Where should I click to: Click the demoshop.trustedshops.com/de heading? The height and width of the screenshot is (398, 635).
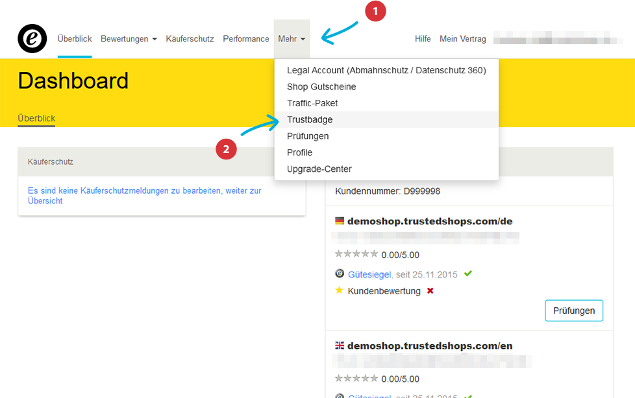click(x=430, y=221)
